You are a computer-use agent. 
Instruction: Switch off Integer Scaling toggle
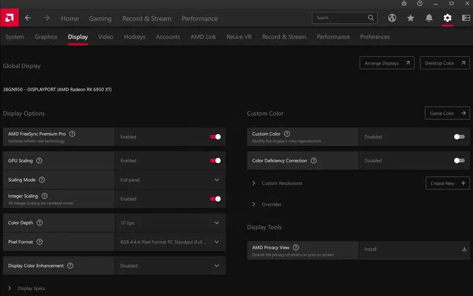[215, 199]
